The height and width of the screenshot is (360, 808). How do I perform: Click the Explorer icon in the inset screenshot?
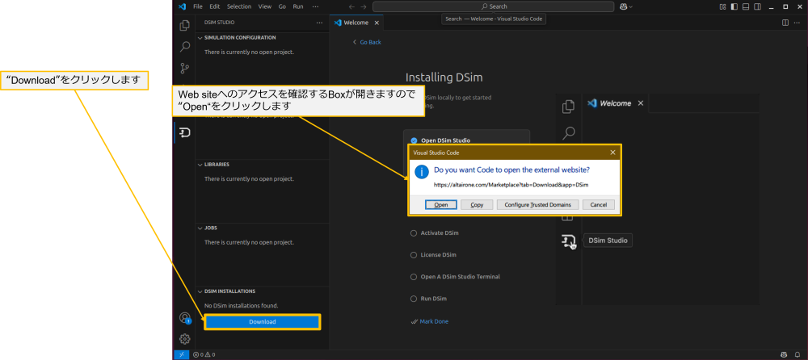568,107
